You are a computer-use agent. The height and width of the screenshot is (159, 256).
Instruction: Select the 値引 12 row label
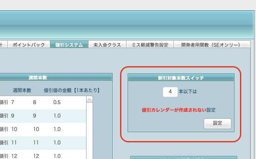click(x=8, y=156)
